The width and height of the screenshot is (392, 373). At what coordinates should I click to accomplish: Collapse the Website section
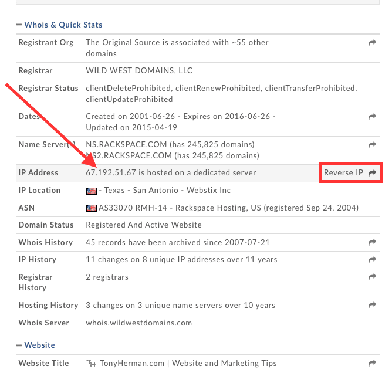19,345
